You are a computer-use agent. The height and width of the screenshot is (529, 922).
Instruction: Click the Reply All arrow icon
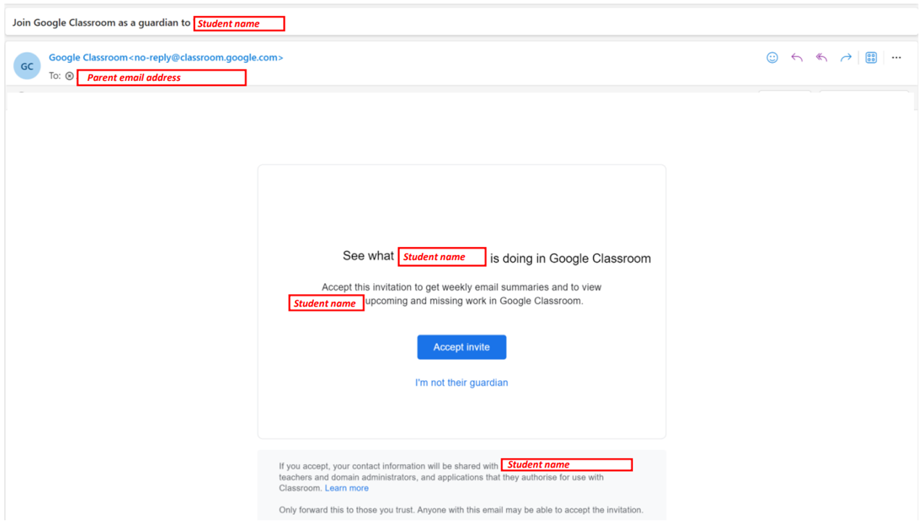point(821,58)
